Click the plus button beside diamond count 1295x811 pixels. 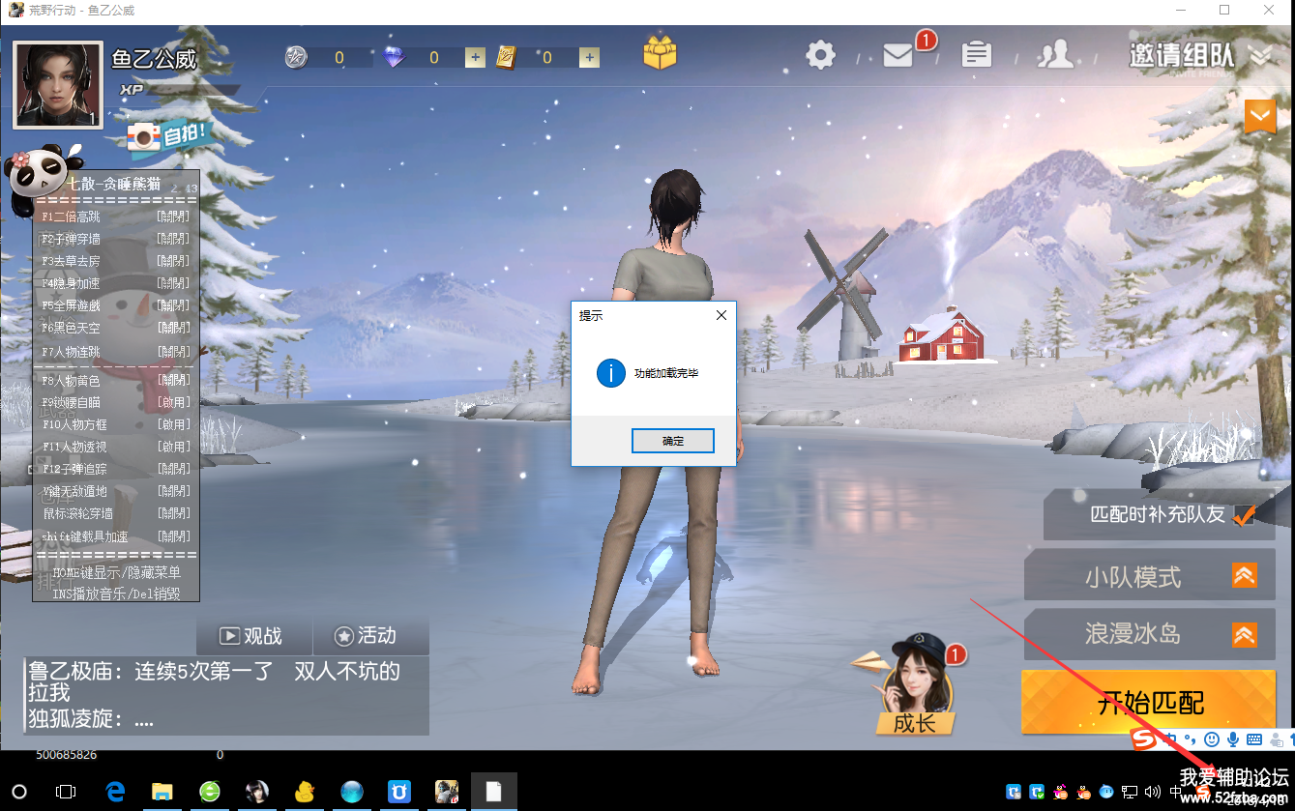point(474,58)
